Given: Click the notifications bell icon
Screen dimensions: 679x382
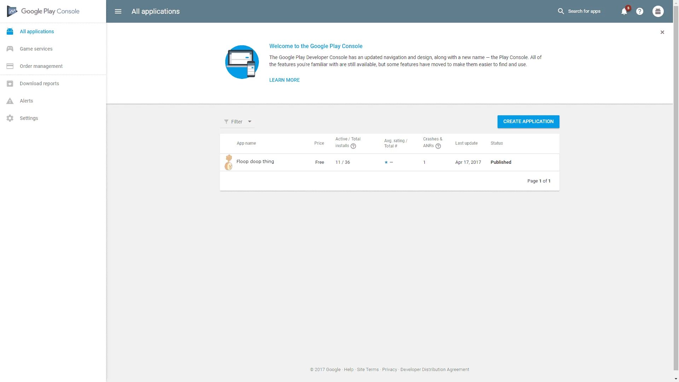Looking at the screenshot, I should pos(624,11).
